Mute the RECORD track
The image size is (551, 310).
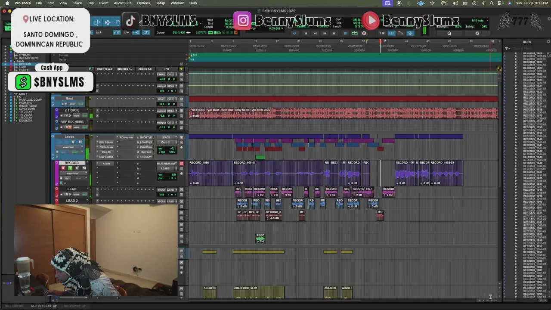click(84, 168)
